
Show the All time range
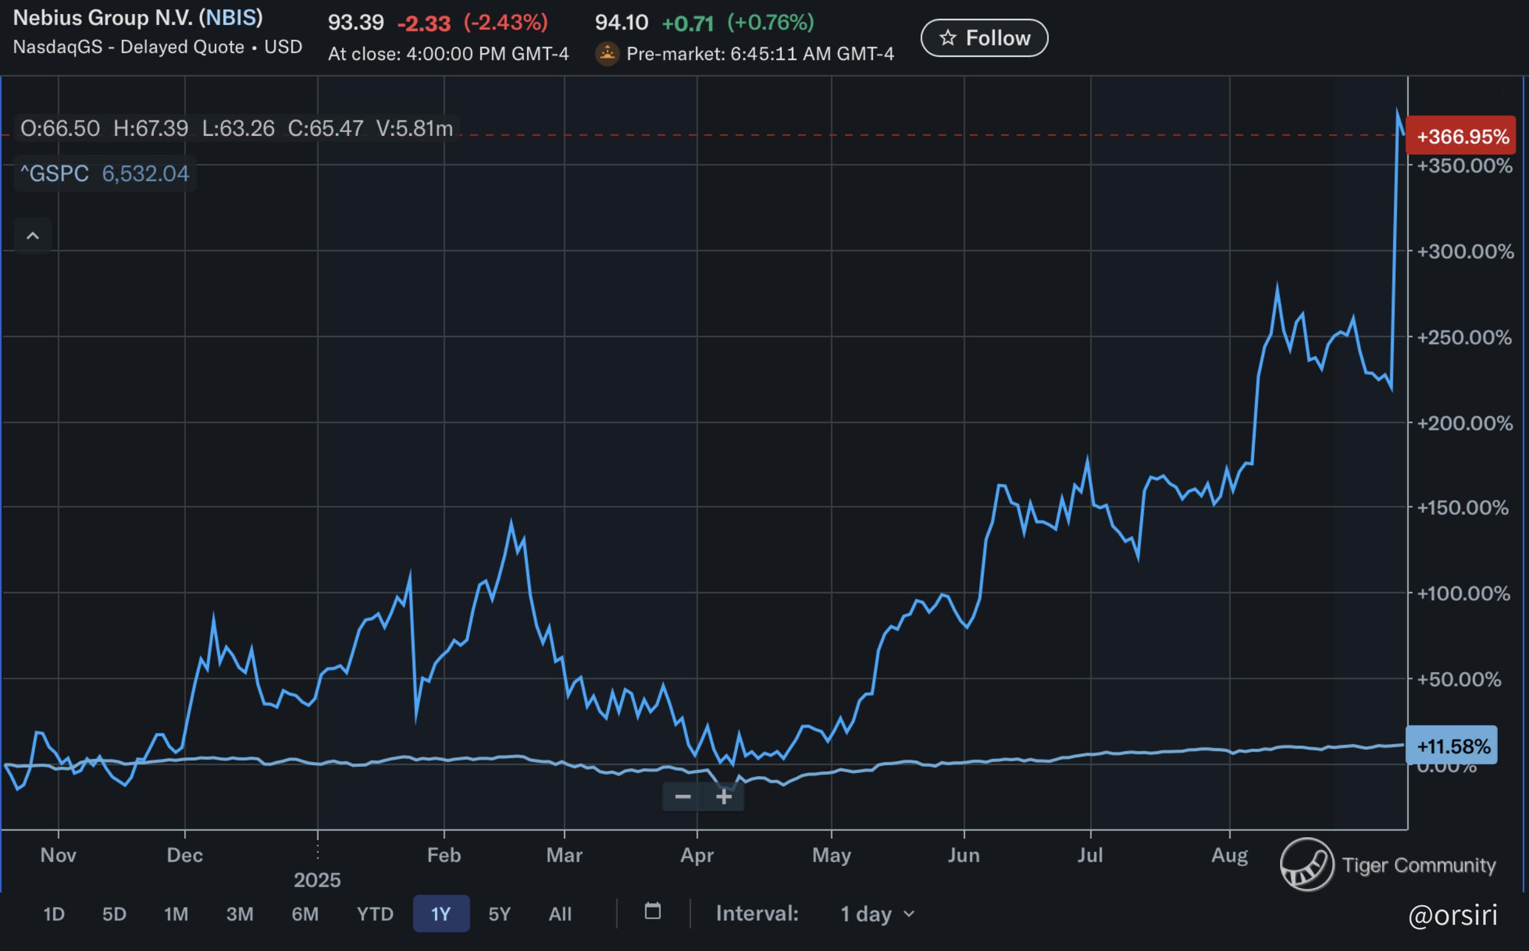pos(560,914)
